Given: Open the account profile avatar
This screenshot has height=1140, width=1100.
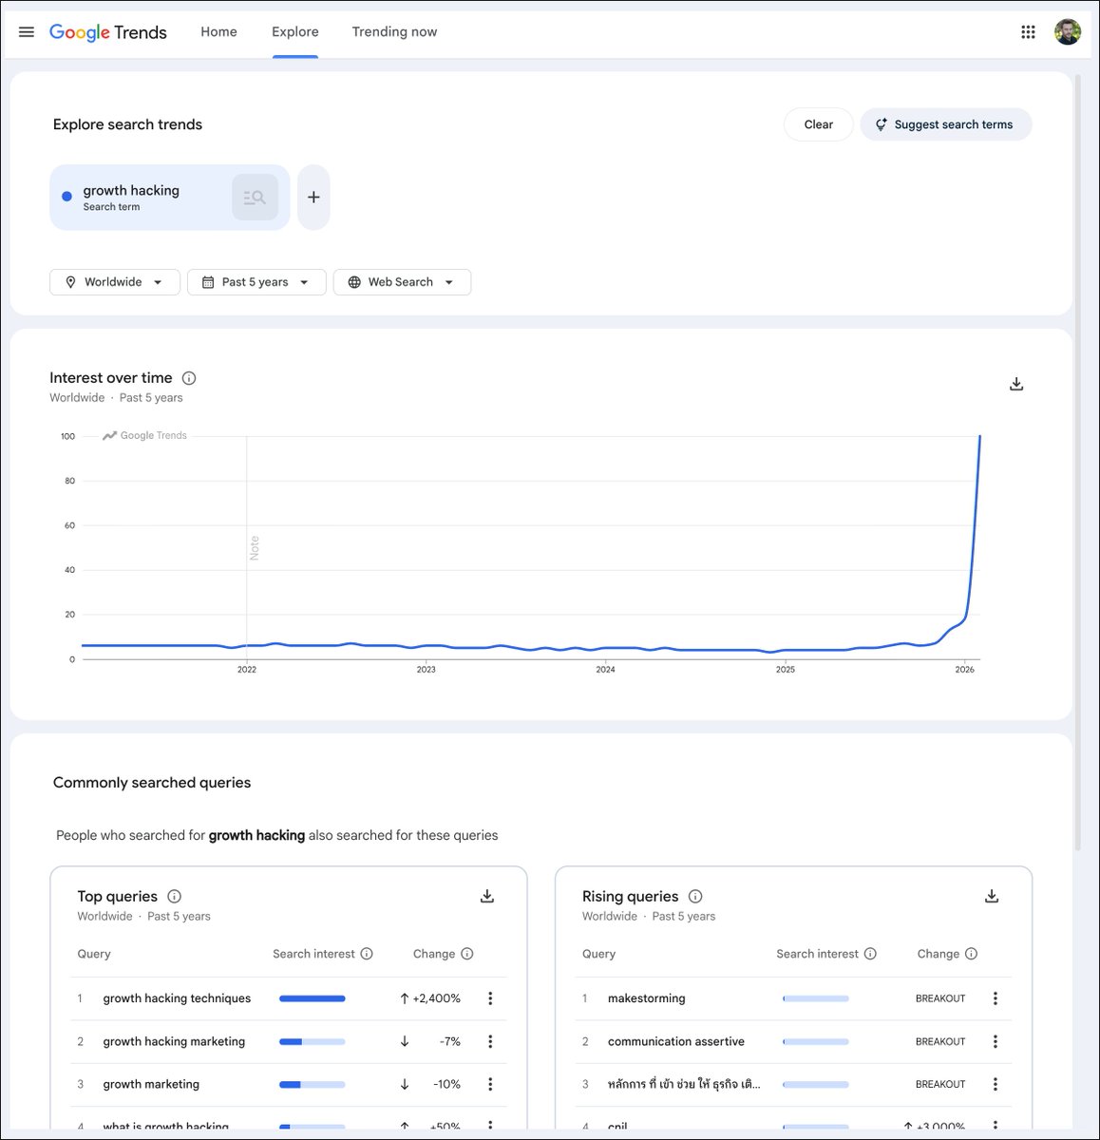Looking at the screenshot, I should pos(1068,31).
